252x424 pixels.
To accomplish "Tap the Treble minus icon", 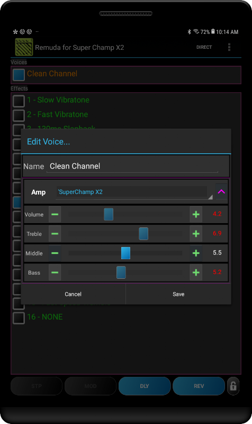I will [55, 234].
